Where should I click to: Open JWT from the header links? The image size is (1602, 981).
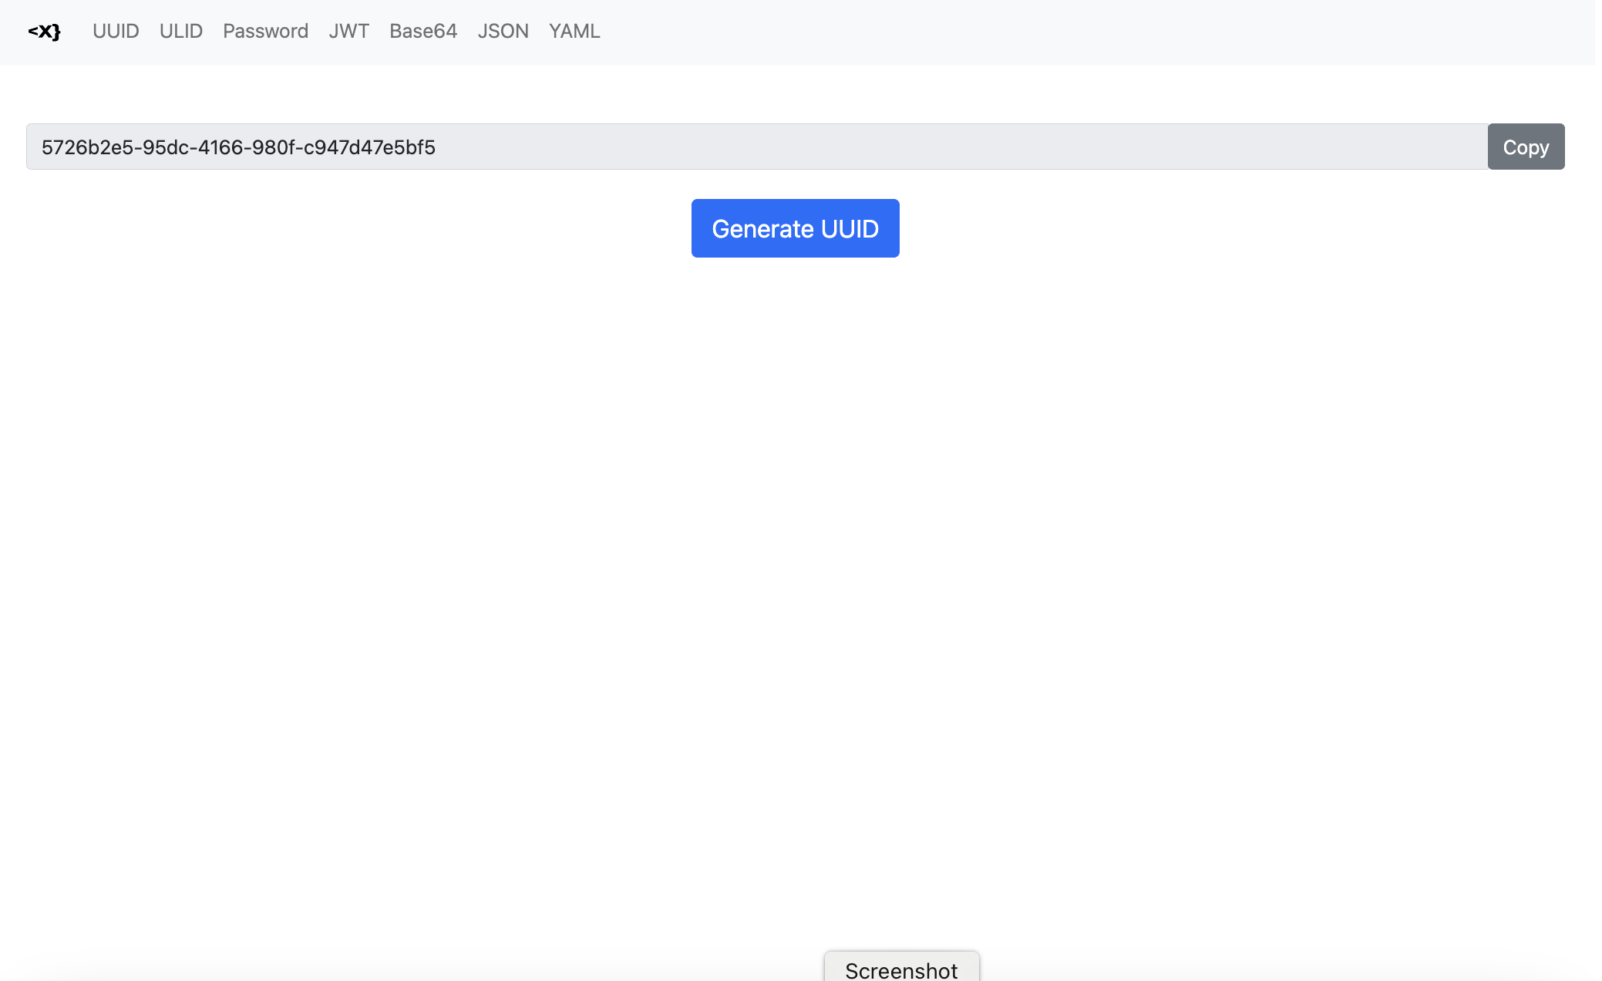tap(348, 32)
